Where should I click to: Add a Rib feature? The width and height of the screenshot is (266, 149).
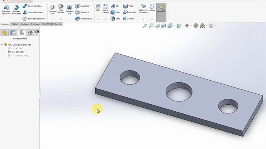[x=115, y=6]
